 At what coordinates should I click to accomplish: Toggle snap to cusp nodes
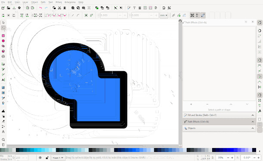click(x=260, y=76)
